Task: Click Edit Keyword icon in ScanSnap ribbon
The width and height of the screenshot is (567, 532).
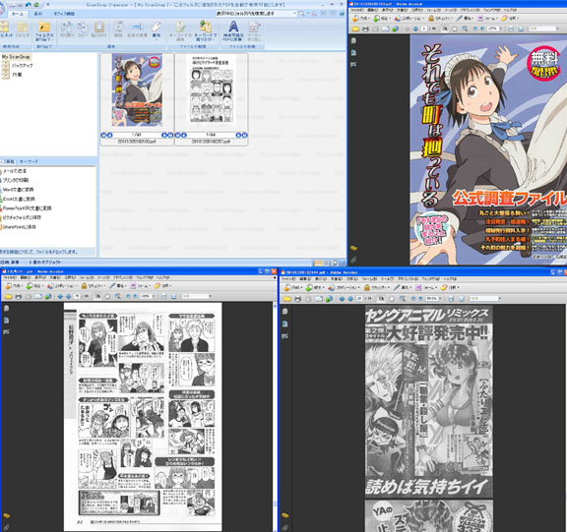Action: 180,28
